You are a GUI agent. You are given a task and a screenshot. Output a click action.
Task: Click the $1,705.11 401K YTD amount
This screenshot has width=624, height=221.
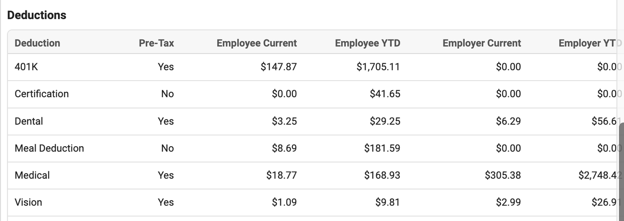pos(378,67)
